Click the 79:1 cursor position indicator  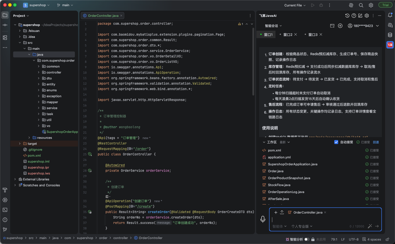pos(334,239)
